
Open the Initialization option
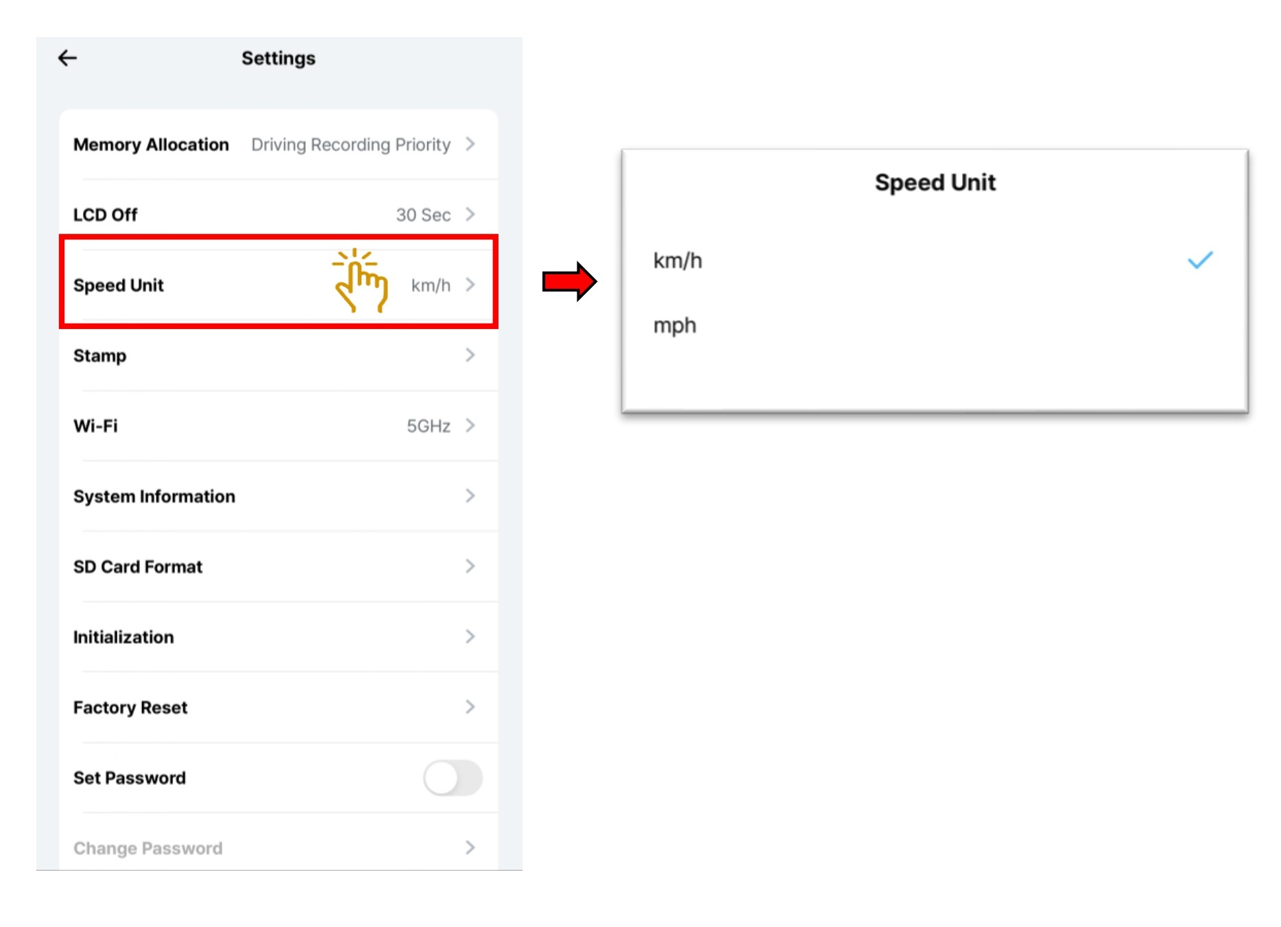123,637
